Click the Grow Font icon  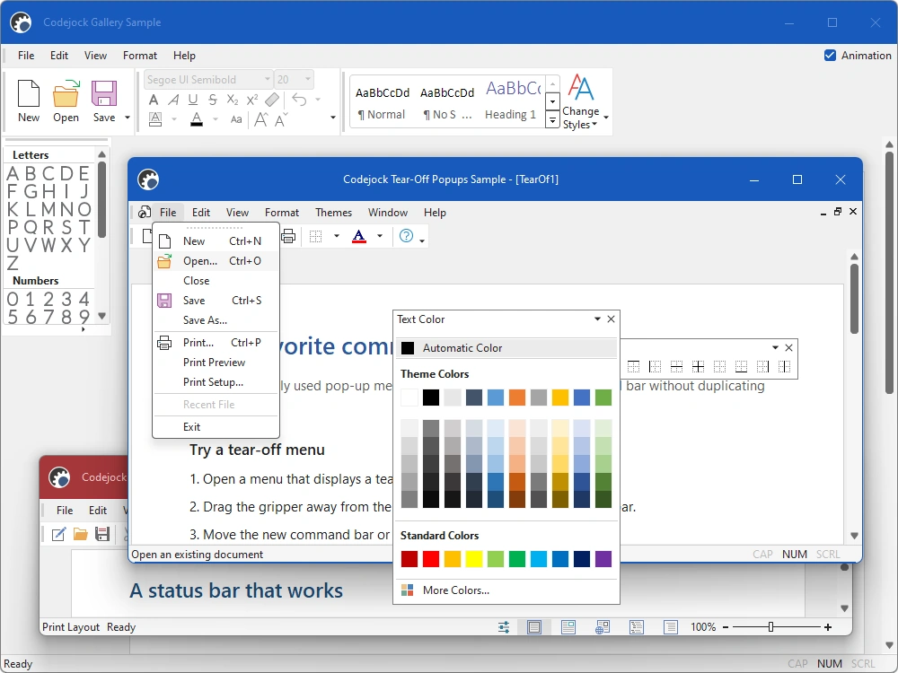[x=261, y=119]
